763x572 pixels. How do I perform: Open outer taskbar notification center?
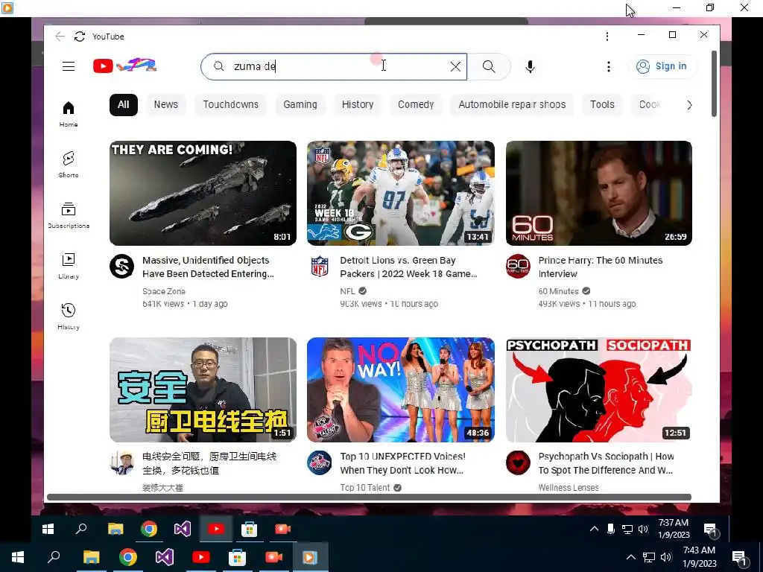(740, 557)
